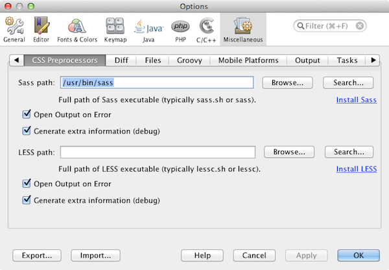Switch to the Diff tab

click(x=121, y=60)
